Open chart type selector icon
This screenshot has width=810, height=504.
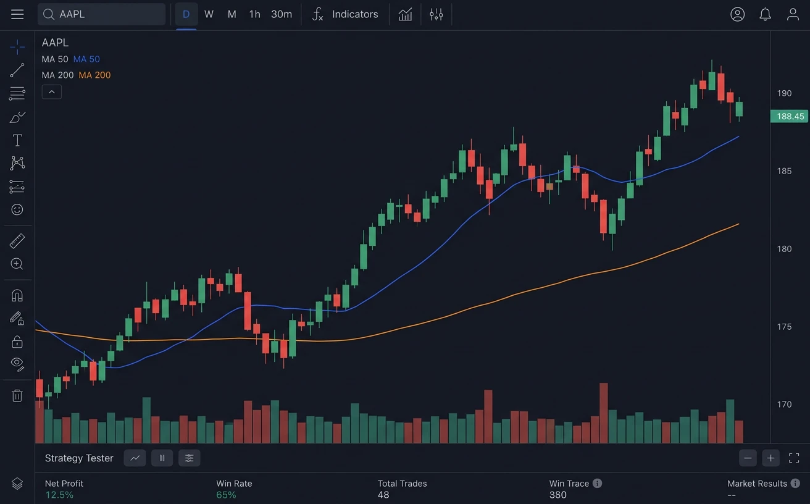pyautogui.click(x=405, y=14)
